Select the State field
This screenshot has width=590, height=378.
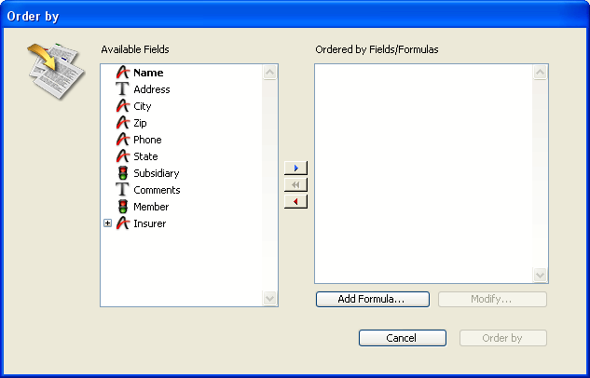145,156
